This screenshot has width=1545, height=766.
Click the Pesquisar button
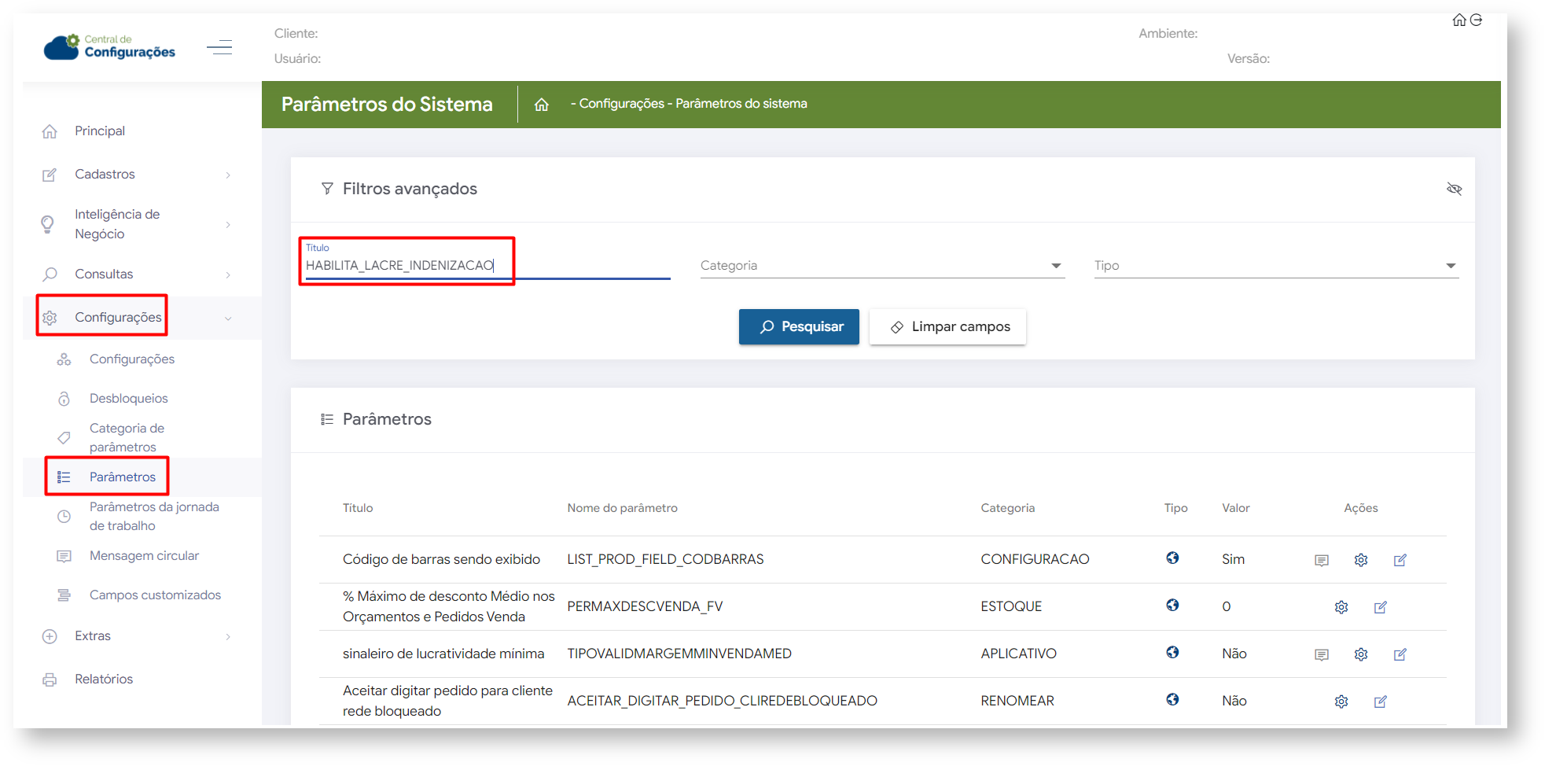[x=798, y=326]
